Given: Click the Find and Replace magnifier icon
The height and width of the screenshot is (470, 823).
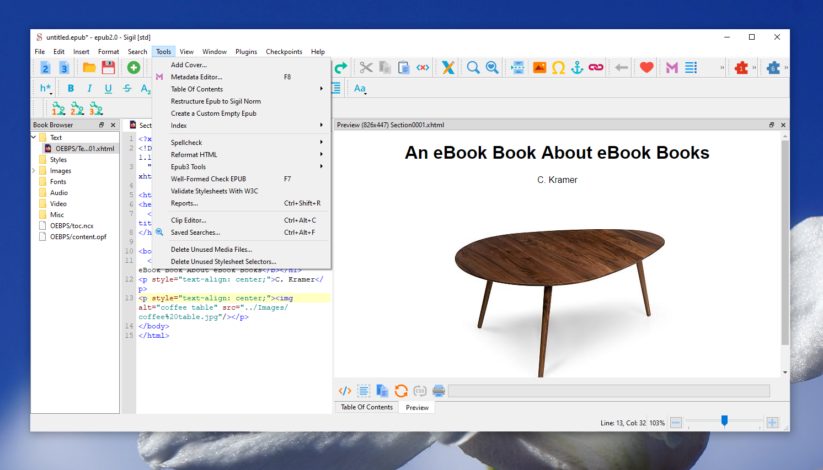Looking at the screenshot, I should (473, 68).
